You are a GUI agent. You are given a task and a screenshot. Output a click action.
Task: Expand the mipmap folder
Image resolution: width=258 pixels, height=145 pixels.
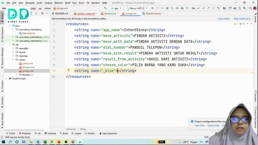coord(13,56)
